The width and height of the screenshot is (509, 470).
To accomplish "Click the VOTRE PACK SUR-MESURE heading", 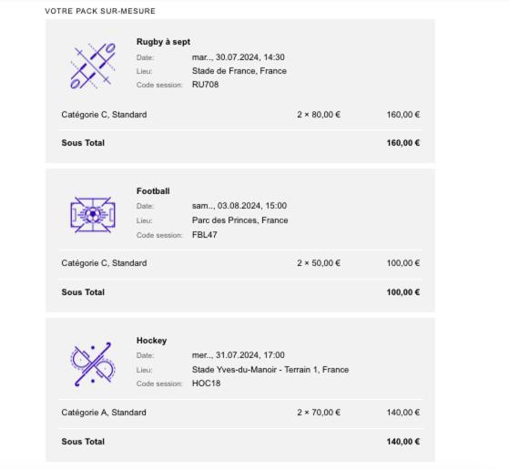I will [x=100, y=11].
